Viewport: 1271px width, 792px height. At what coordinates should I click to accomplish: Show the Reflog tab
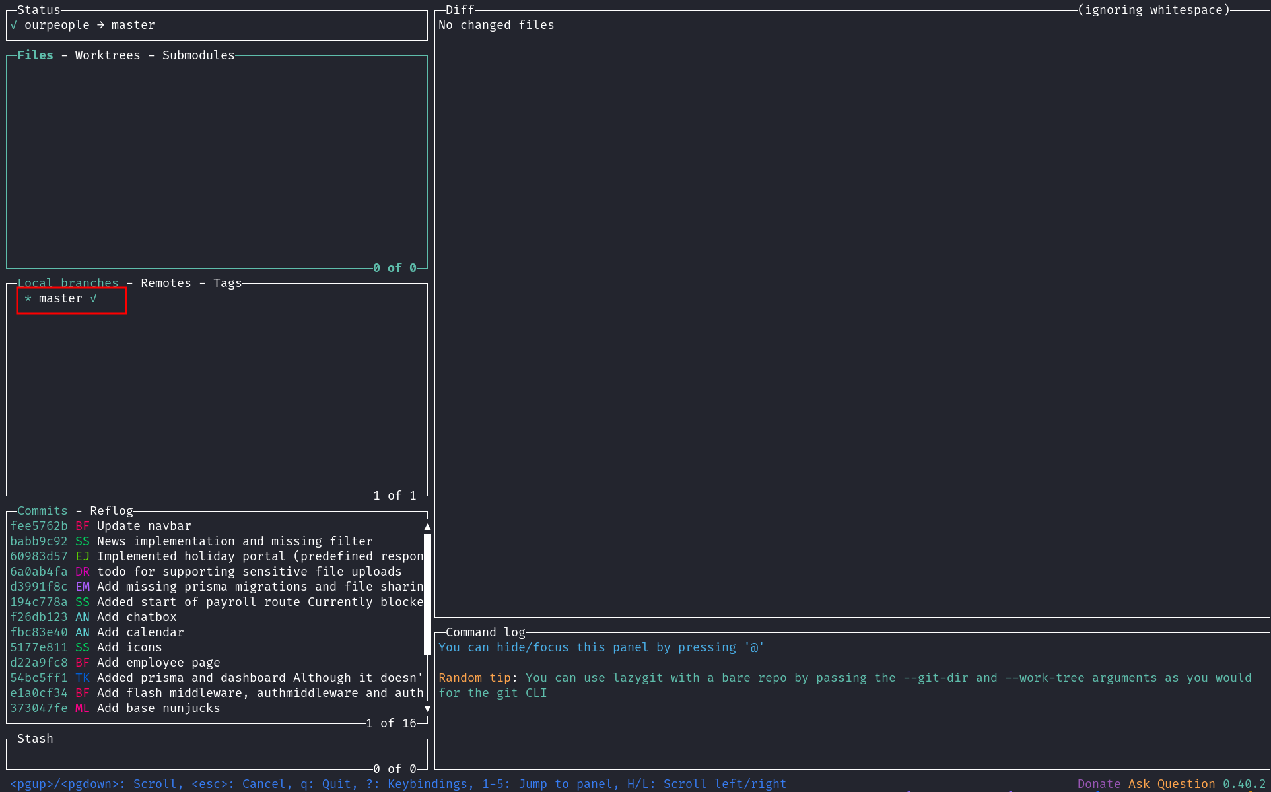click(x=111, y=511)
